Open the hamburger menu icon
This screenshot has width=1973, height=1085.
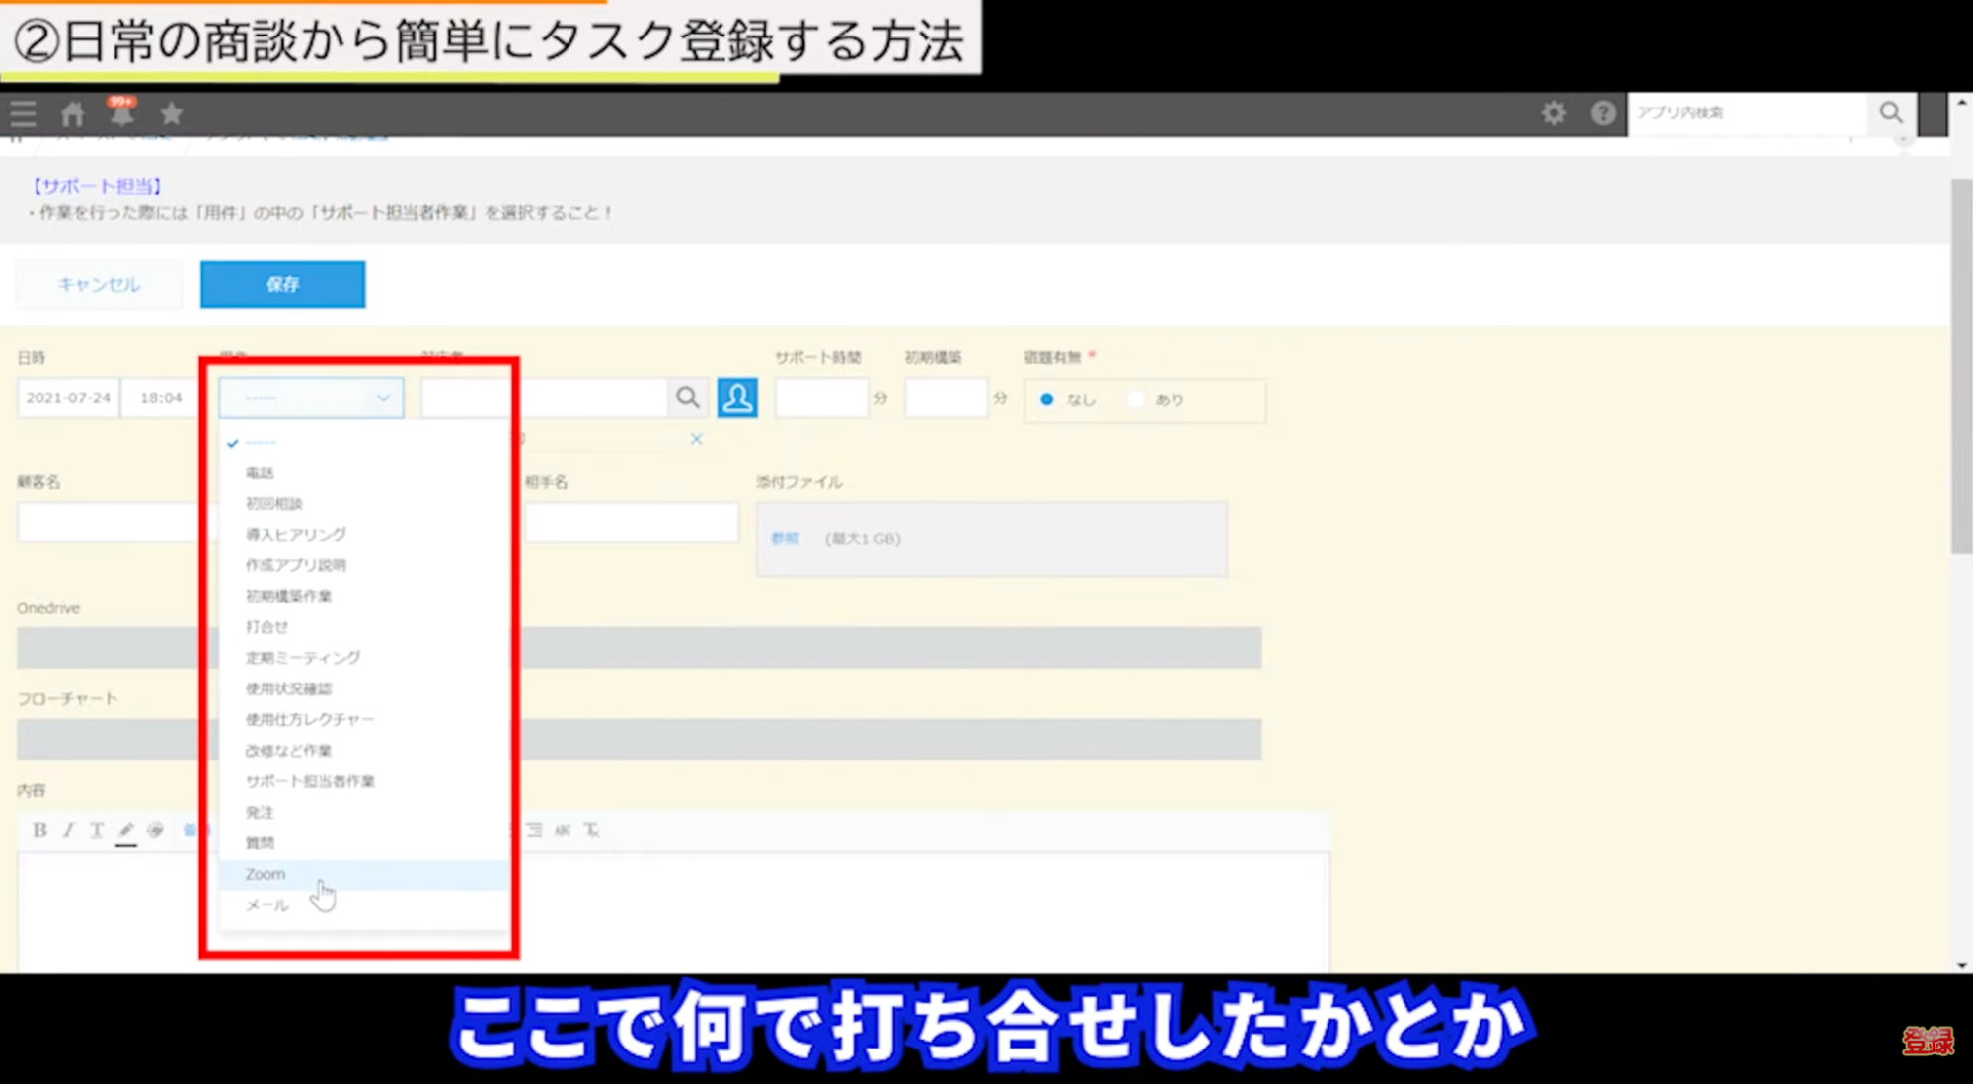click(23, 113)
